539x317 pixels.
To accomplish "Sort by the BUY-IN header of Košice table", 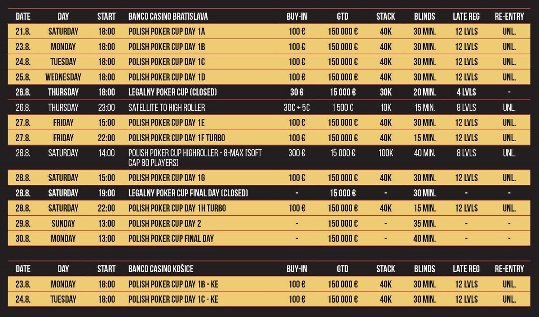I will (x=297, y=269).
